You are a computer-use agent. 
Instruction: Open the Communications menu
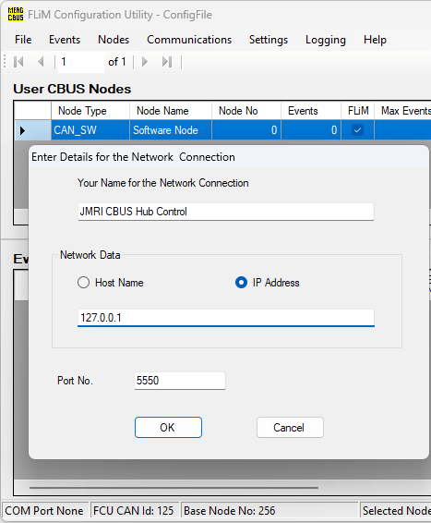(189, 40)
